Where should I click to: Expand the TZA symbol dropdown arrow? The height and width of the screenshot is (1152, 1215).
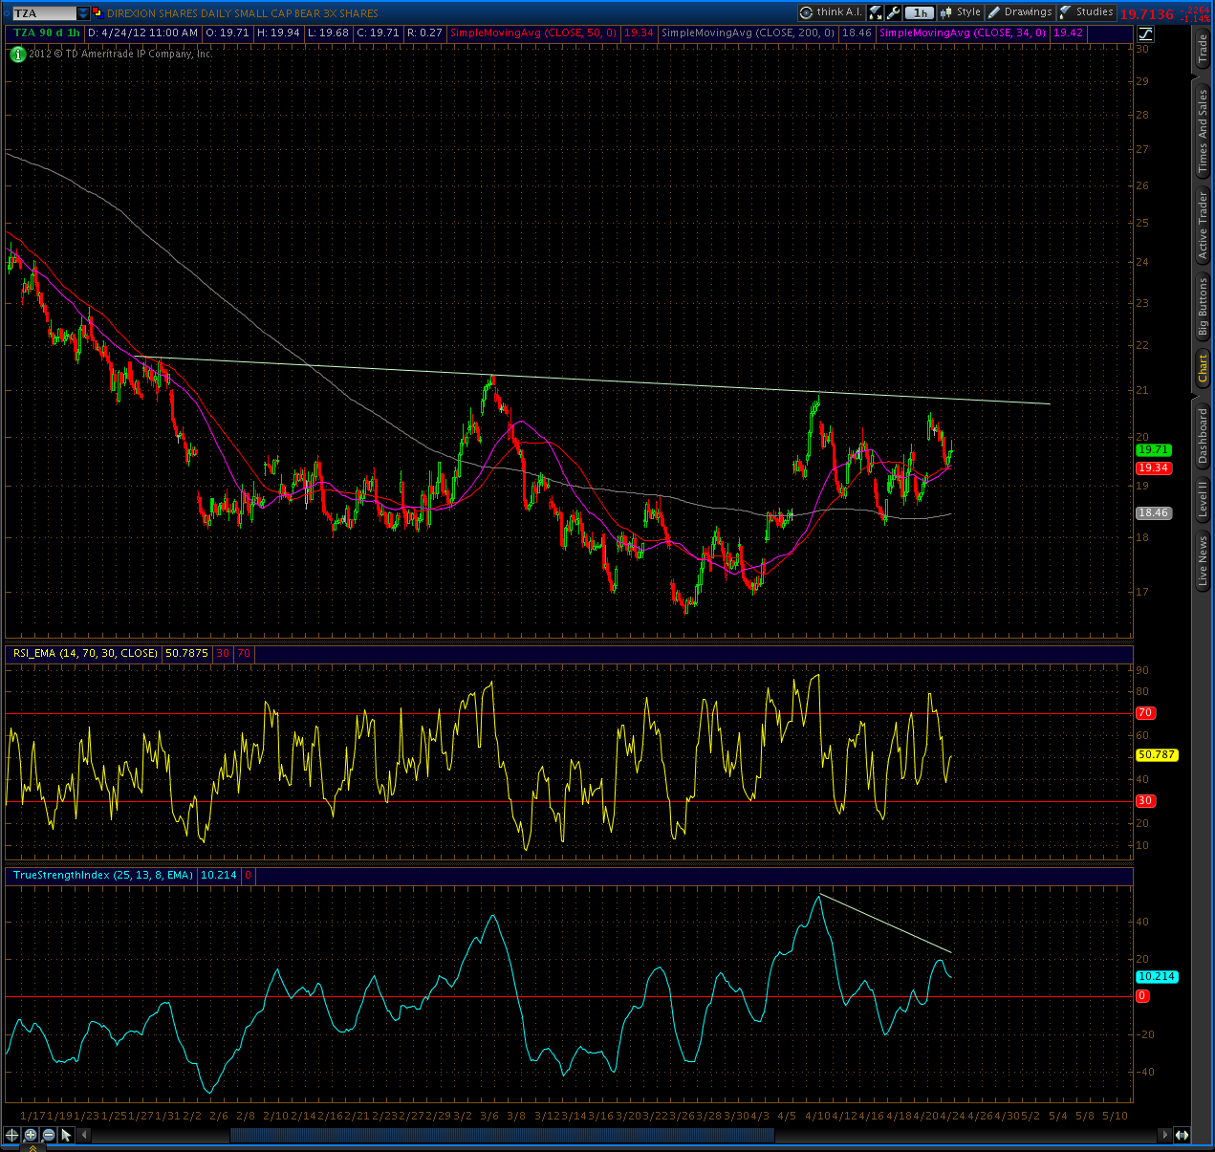(83, 13)
